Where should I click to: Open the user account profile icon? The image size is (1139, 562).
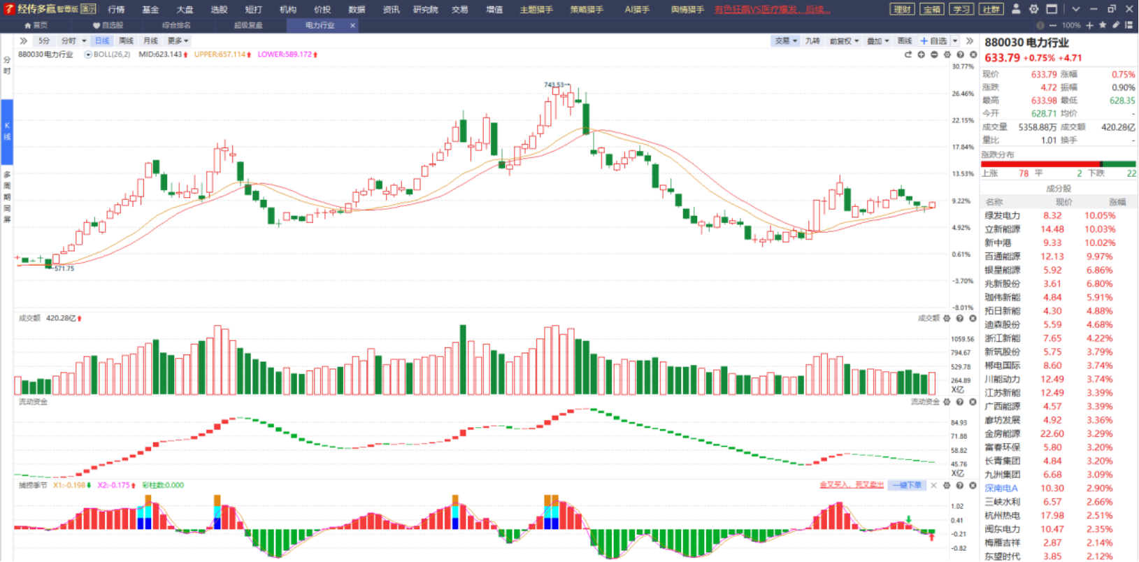coord(1016,9)
